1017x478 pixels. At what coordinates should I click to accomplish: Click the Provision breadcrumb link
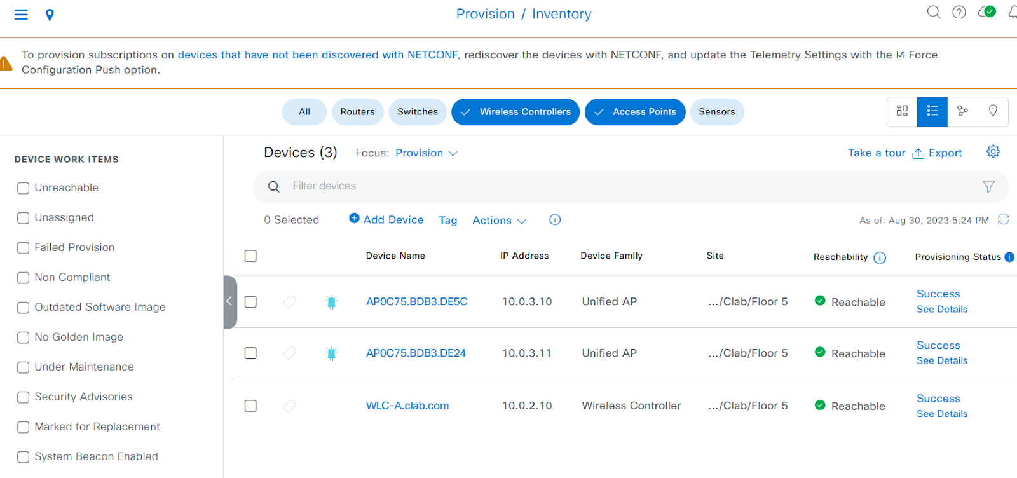486,14
